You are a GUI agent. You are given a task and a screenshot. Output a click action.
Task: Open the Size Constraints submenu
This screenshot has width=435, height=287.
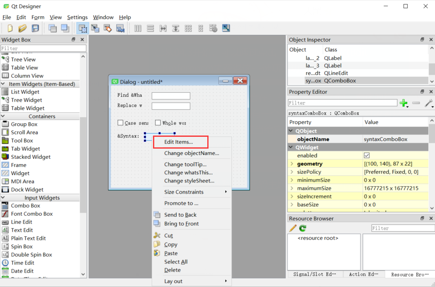point(192,192)
